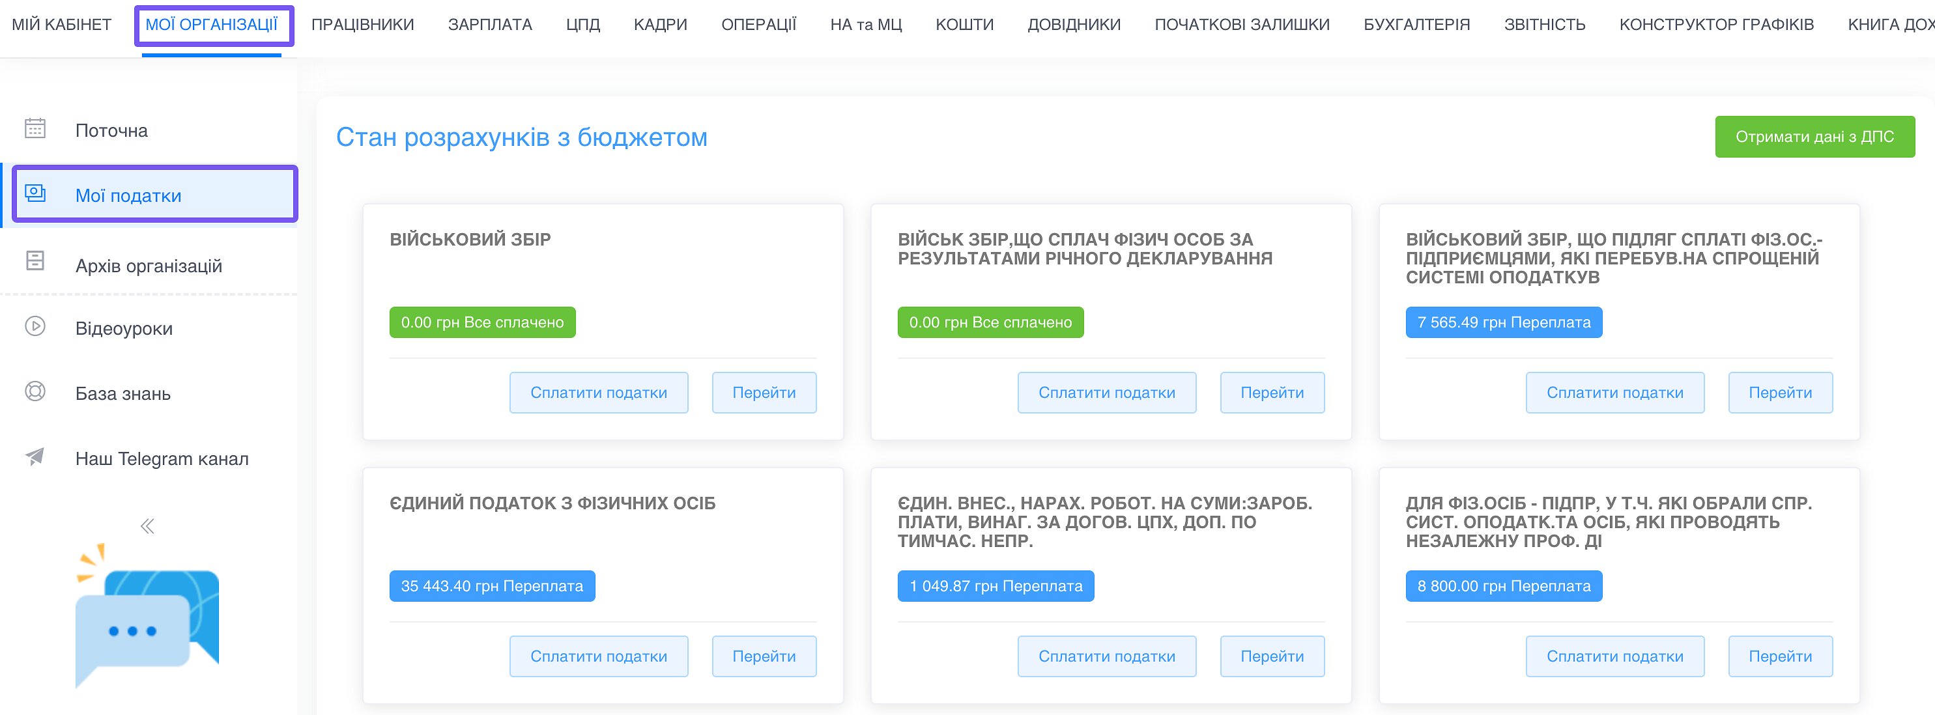This screenshot has height=715, width=1935.
Task: Click Перейти on ЄДИНИЙ ПОДАТОК card
Action: click(764, 656)
